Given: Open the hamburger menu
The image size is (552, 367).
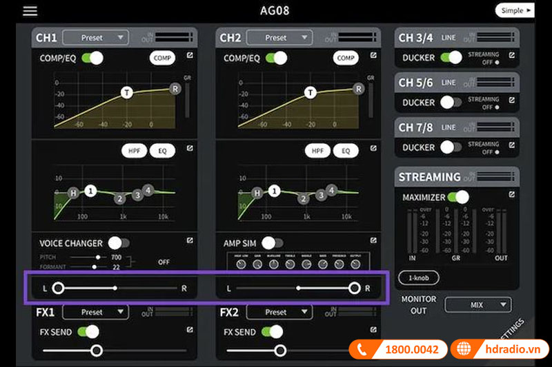Looking at the screenshot, I should pyautogui.click(x=30, y=11).
